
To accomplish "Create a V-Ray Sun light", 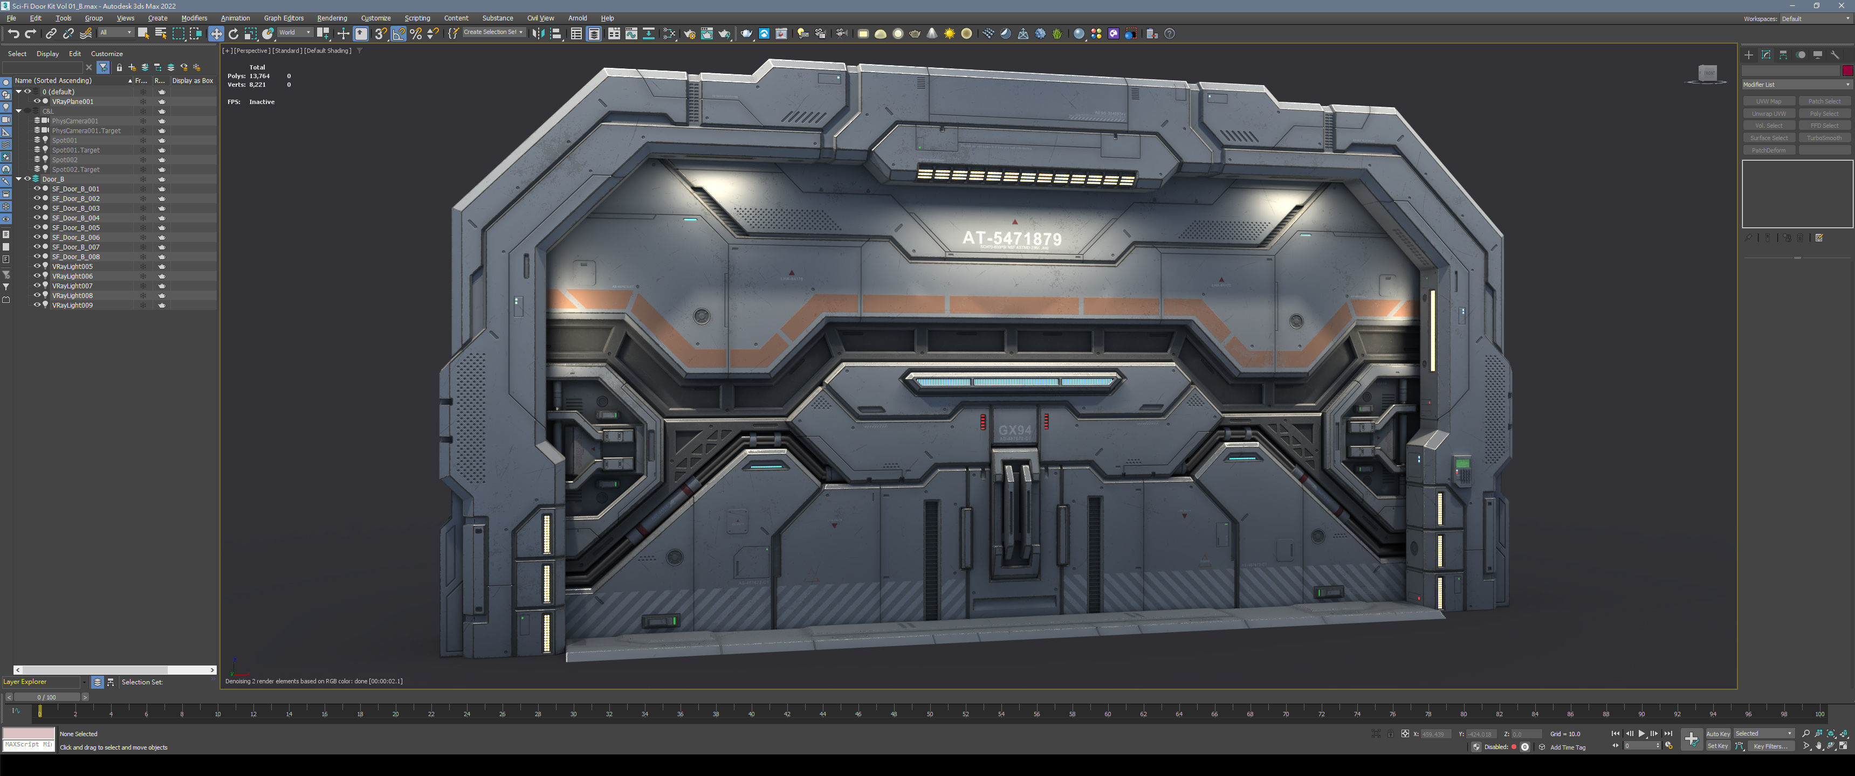I will [x=950, y=33].
